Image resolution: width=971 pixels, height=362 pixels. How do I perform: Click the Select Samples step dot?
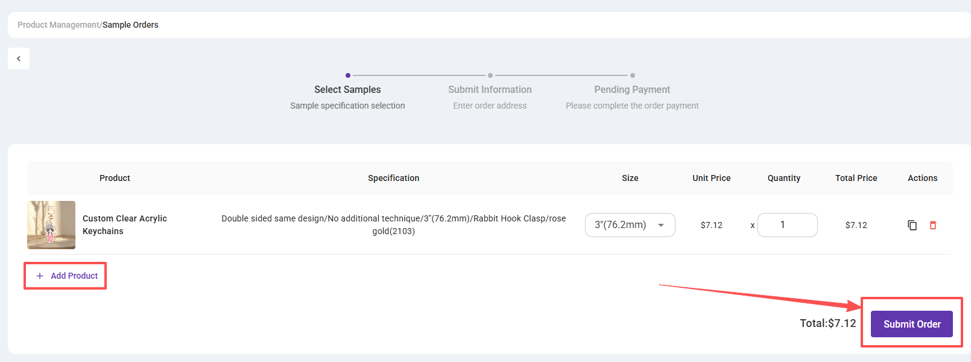(x=348, y=75)
